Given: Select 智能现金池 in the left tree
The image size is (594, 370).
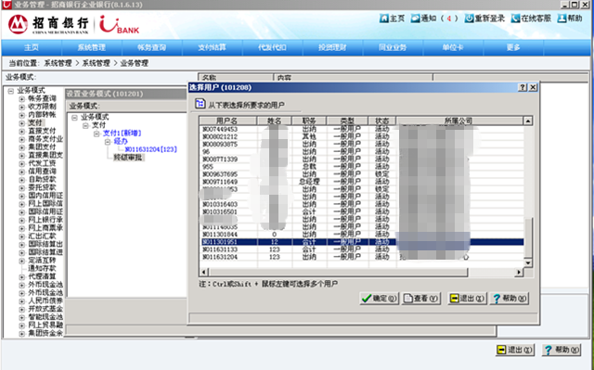Looking at the screenshot, I should tap(45, 317).
